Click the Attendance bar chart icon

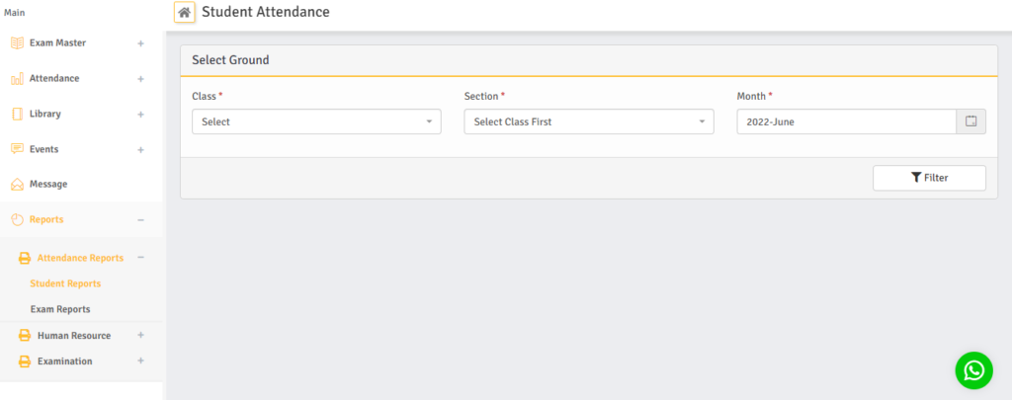17,79
